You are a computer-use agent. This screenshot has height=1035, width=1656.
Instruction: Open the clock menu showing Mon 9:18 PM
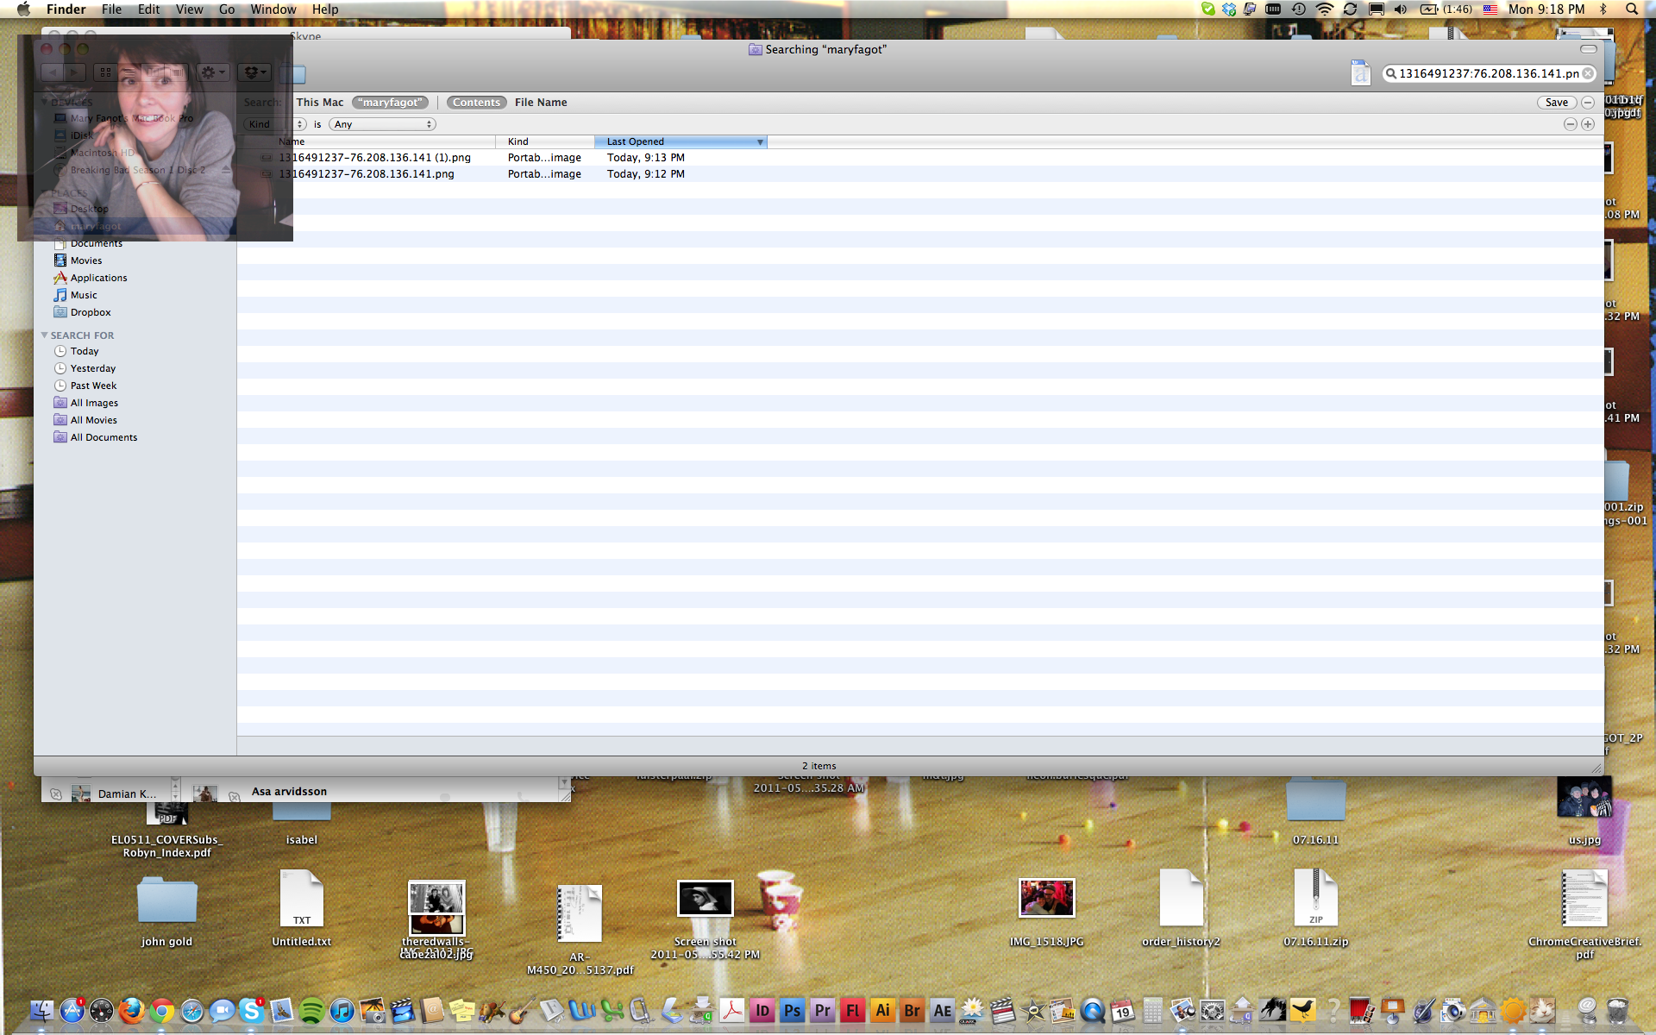1546,9
